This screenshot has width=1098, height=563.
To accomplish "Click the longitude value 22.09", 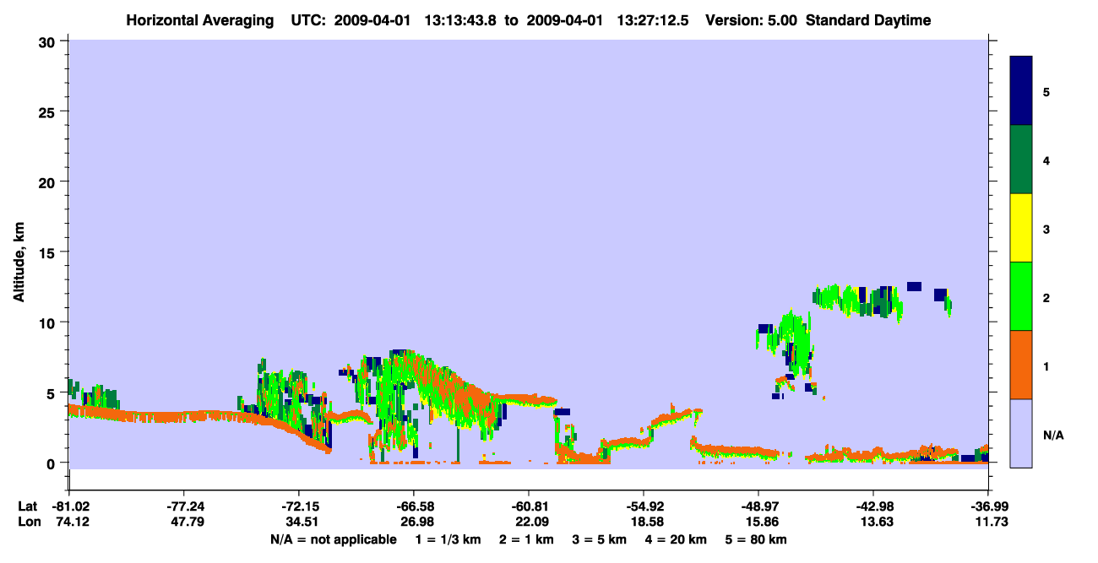I will click(x=530, y=522).
